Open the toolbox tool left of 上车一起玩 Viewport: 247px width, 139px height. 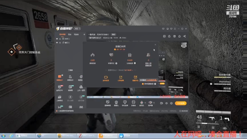(70, 88)
